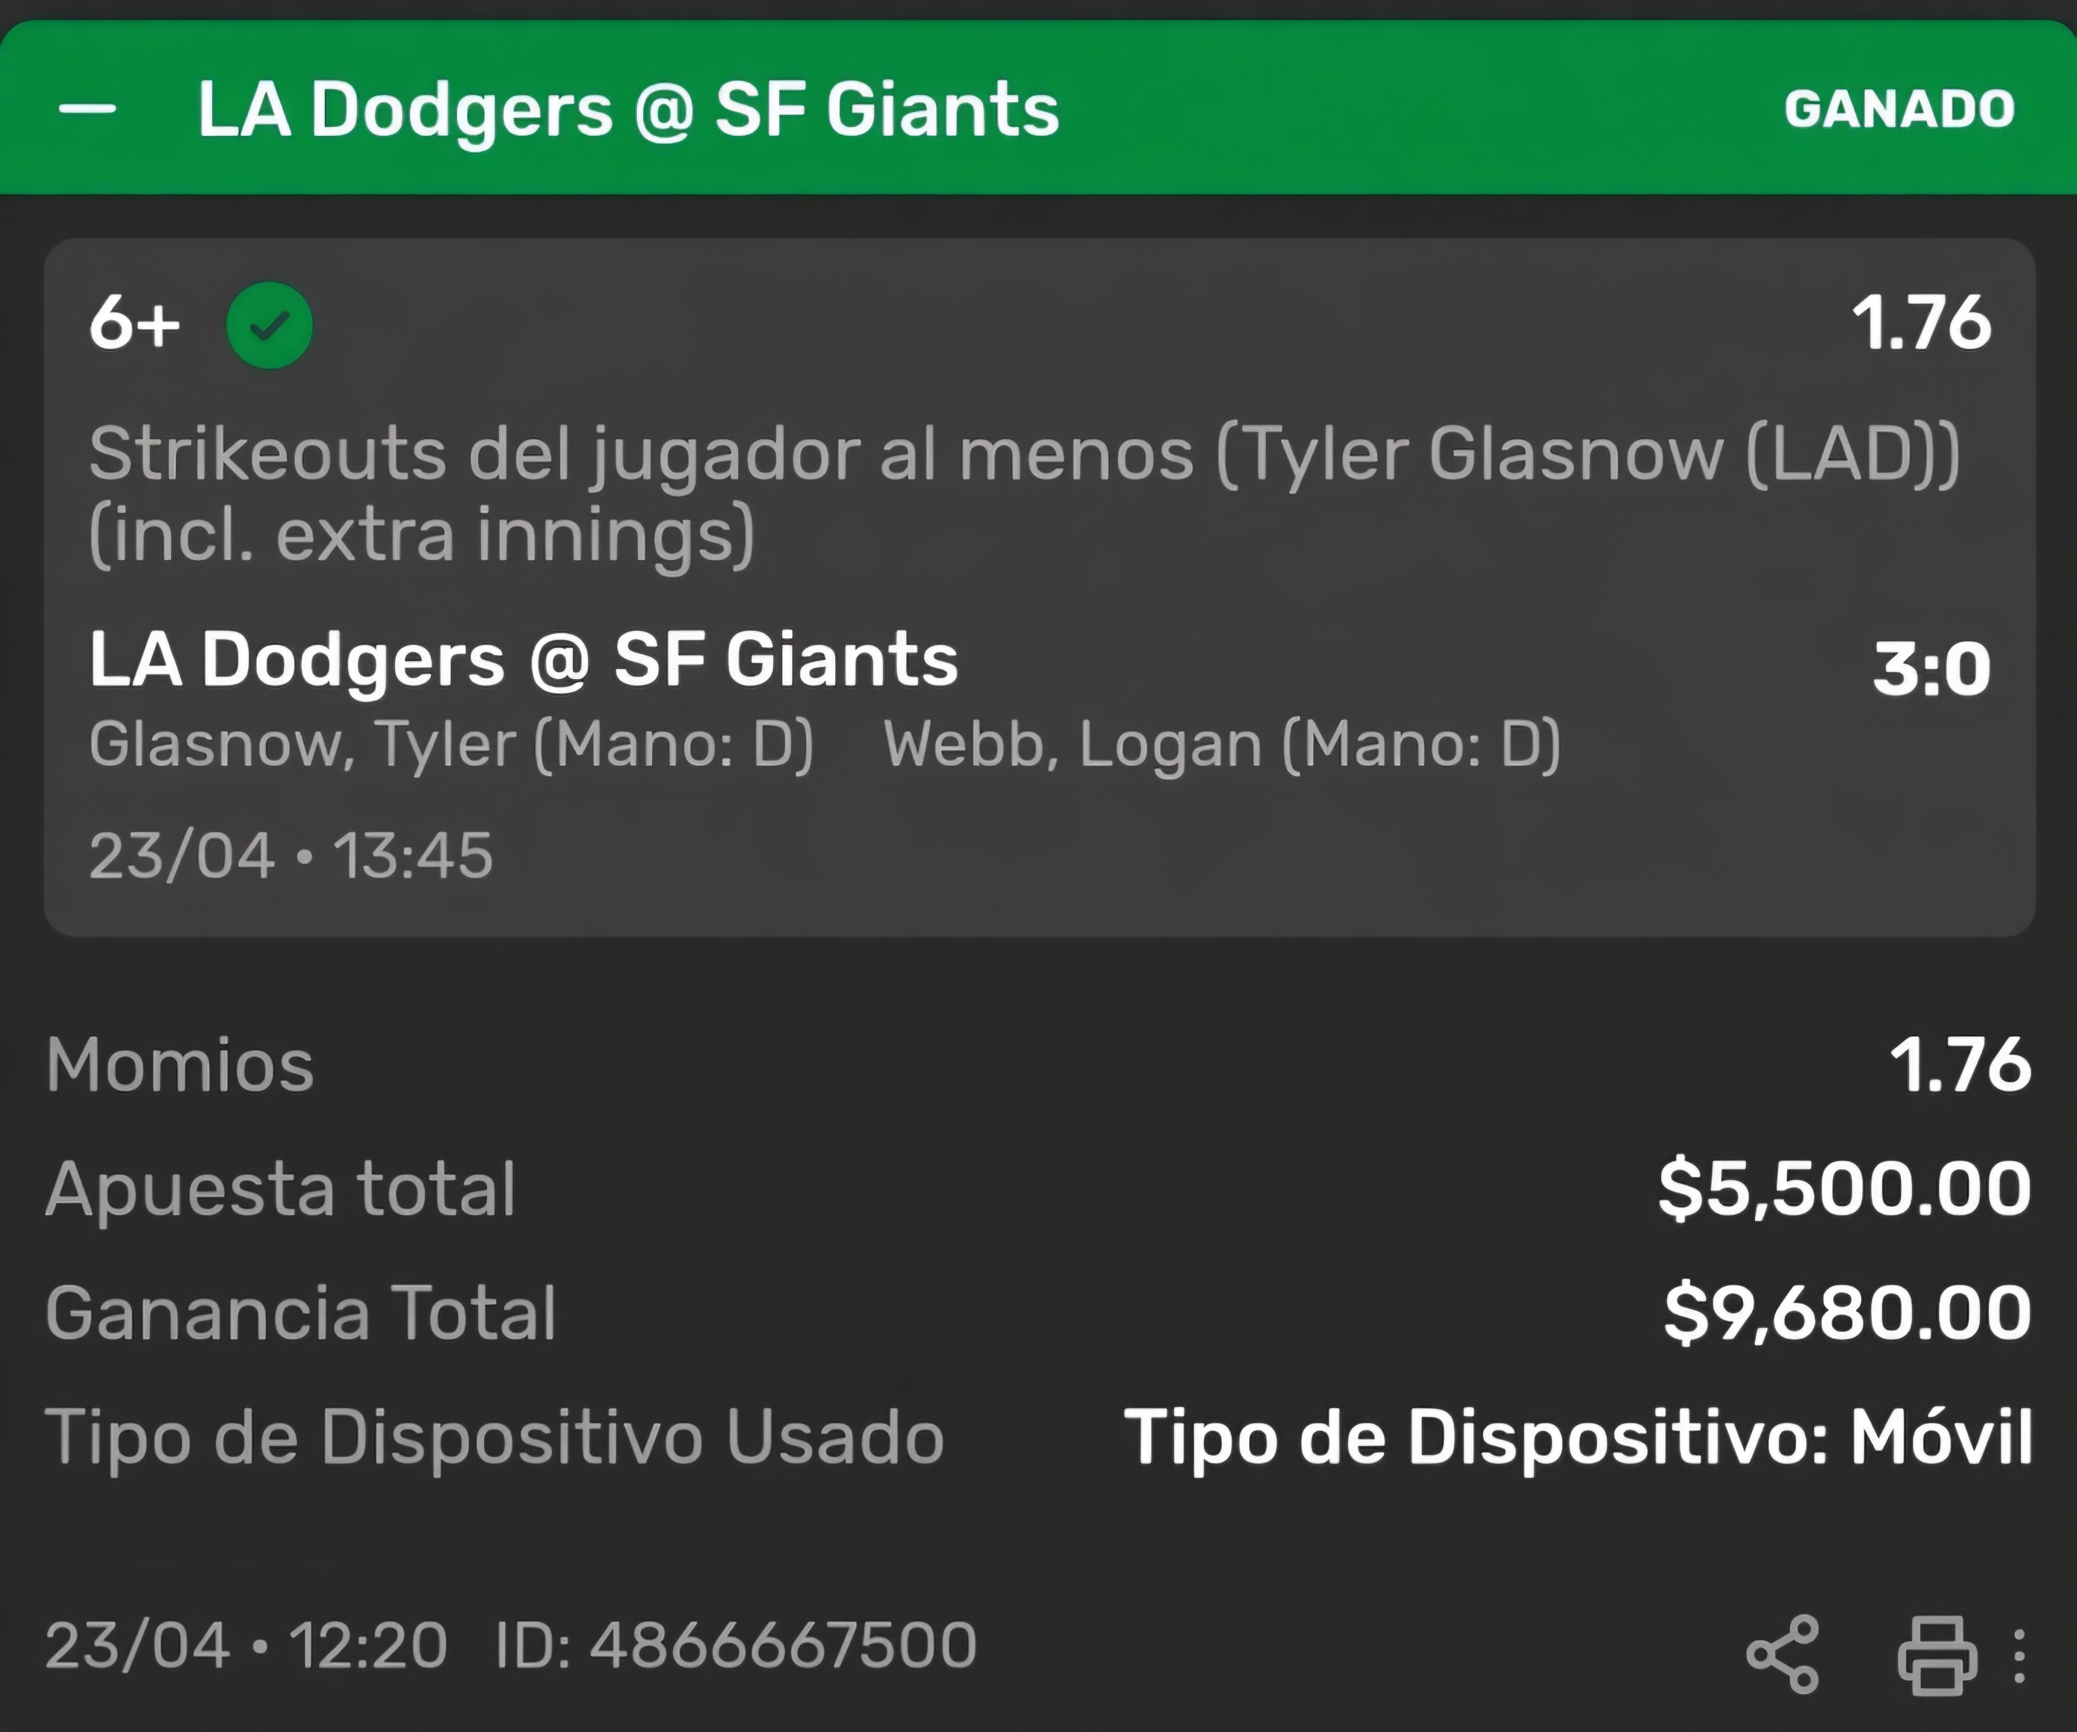Click the share icon
This screenshot has width=2077, height=1732.
(1782, 1655)
